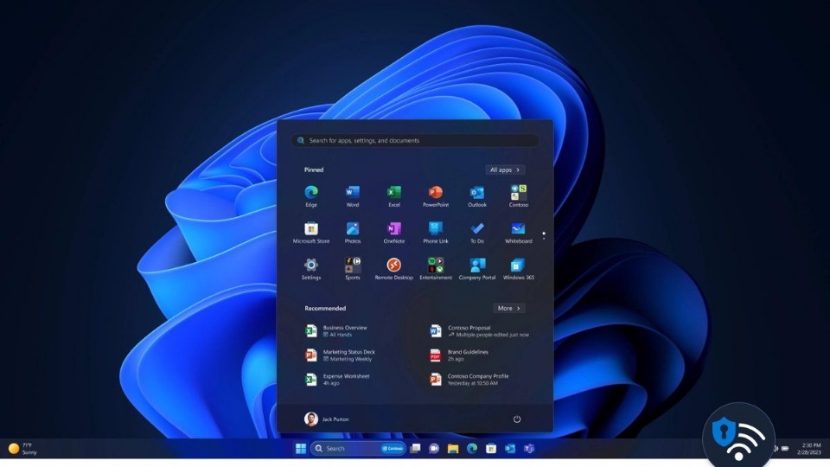Click the Start menu search field
Image resolution: width=830 pixels, height=467 pixels.
415,140
